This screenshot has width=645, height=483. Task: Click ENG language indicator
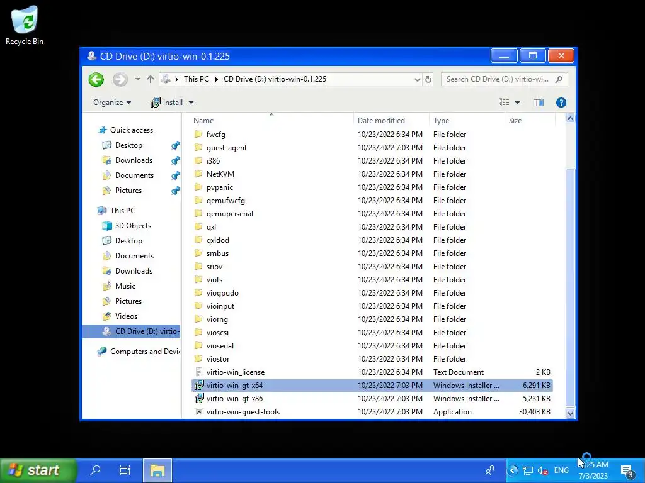[x=561, y=470]
